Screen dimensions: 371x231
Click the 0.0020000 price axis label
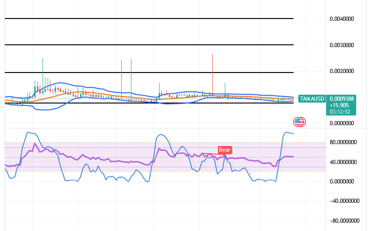[342, 71]
